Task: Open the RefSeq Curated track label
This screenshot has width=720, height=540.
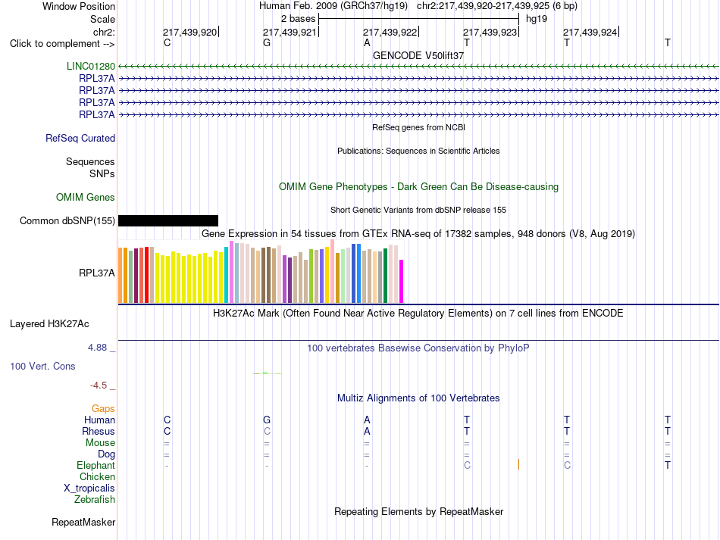Action: point(80,138)
